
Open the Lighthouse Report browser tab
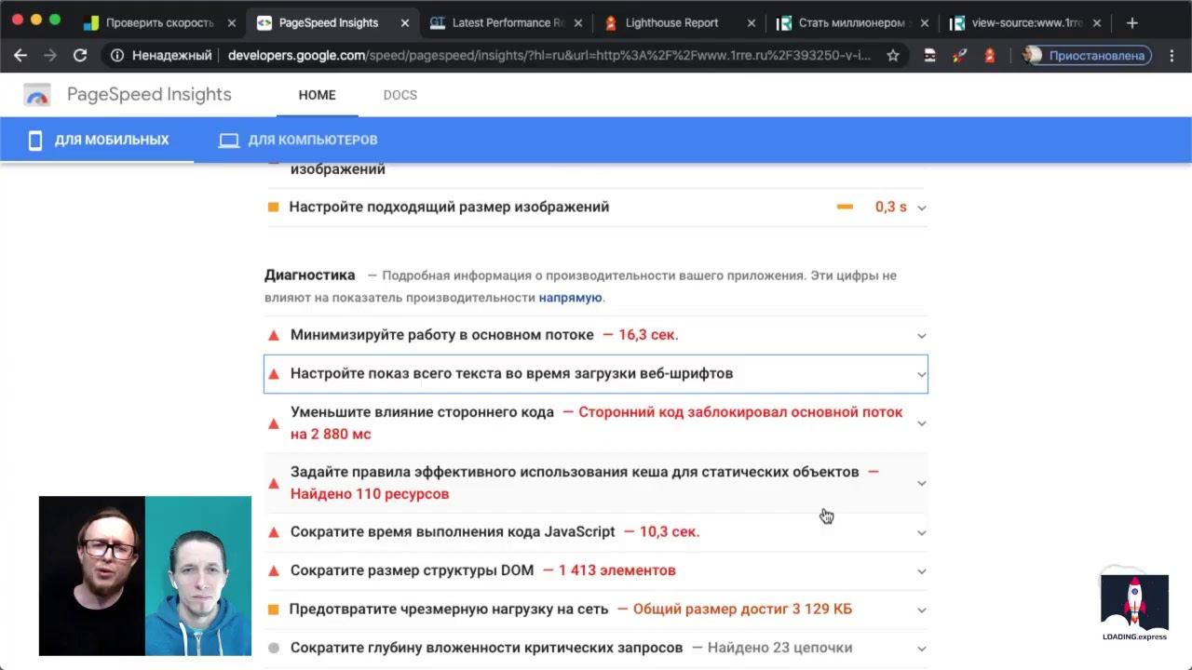tap(670, 23)
